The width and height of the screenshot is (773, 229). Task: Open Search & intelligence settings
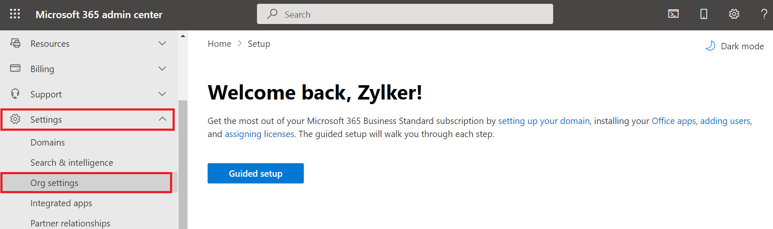pos(72,163)
